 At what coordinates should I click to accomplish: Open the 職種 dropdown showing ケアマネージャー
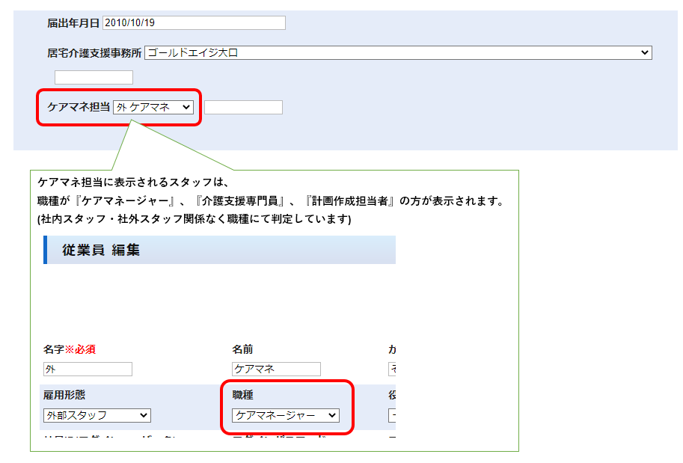click(286, 415)
